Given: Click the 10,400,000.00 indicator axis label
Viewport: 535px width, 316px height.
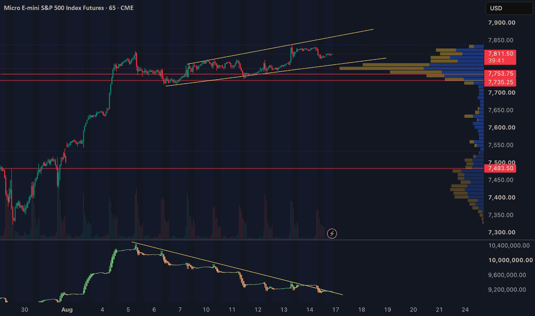Looking at the screenshot, I should click(x=509, y=246).
